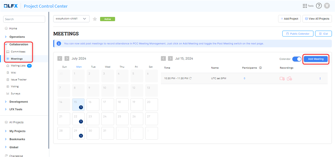Open Mailing Lists in the sidebar
The image size is (335, 157).
[18, 66]
